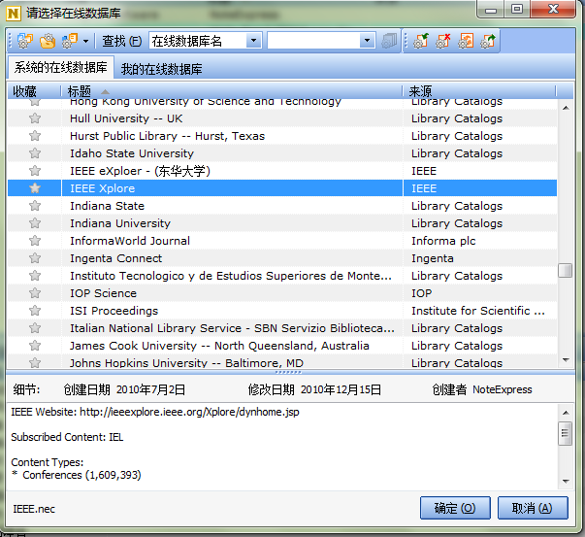Sort by the 标题 column header

point(232,91)
